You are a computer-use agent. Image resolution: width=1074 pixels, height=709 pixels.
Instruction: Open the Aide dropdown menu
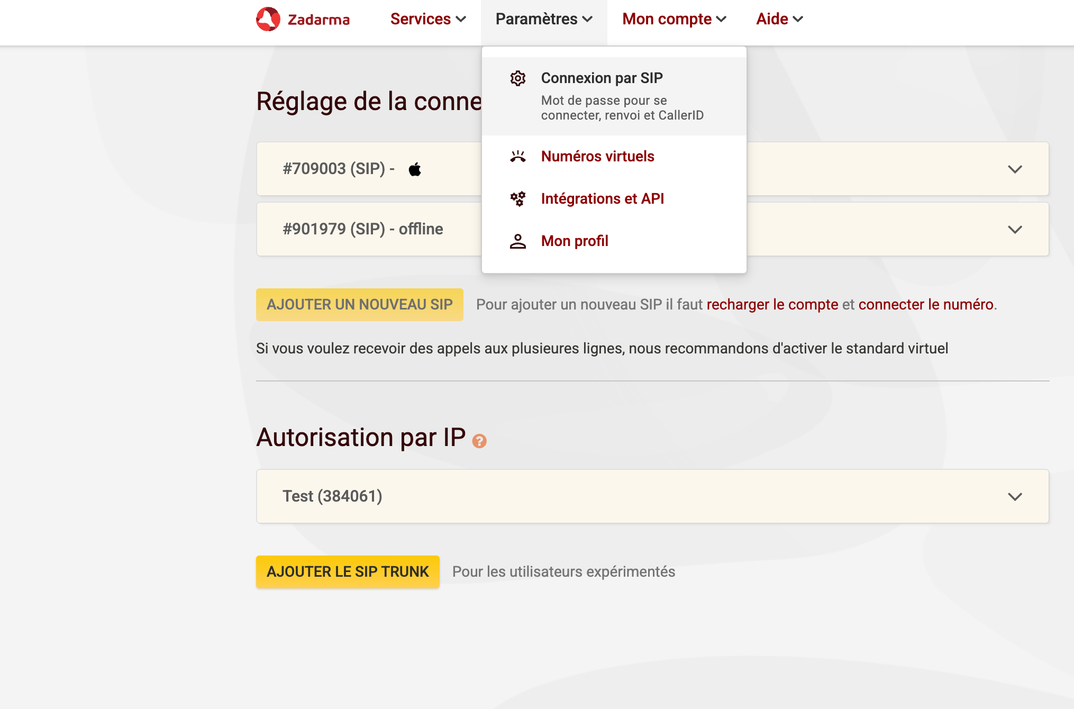(779, 19)
